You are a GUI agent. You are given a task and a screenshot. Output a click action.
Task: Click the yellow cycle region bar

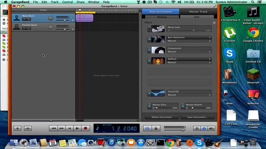point(86,12)
